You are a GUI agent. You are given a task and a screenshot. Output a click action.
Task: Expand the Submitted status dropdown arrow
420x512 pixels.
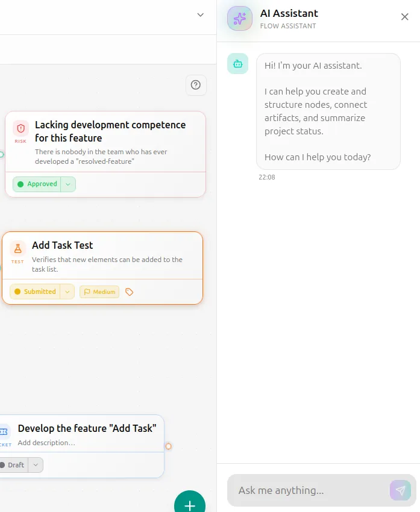point(67,292)
